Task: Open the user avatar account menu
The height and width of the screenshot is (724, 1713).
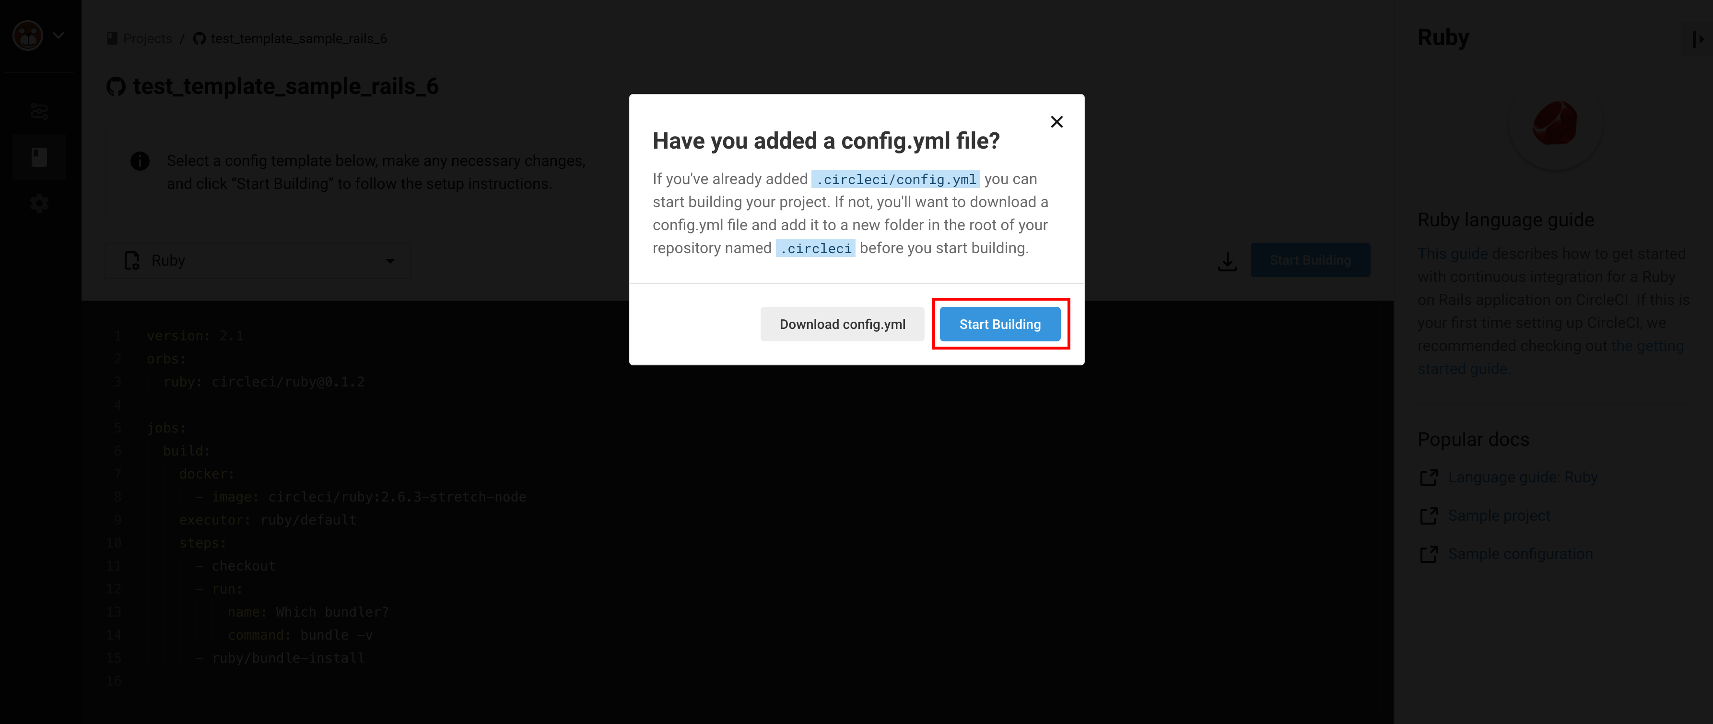Action: point(28,36)
